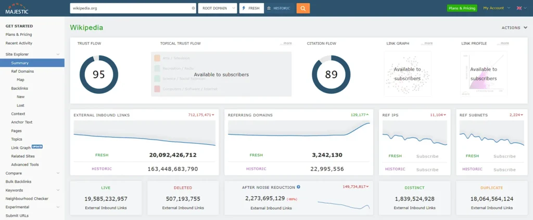Screen dimensions: 533x220
Task: Expand the ACTIONS menu
Action: click(515, 28)
